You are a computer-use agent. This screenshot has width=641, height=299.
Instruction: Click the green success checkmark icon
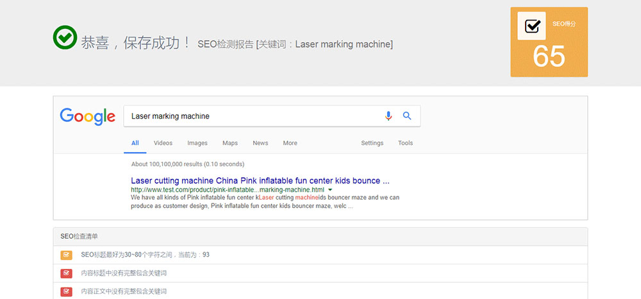click(x=65, y=38)
